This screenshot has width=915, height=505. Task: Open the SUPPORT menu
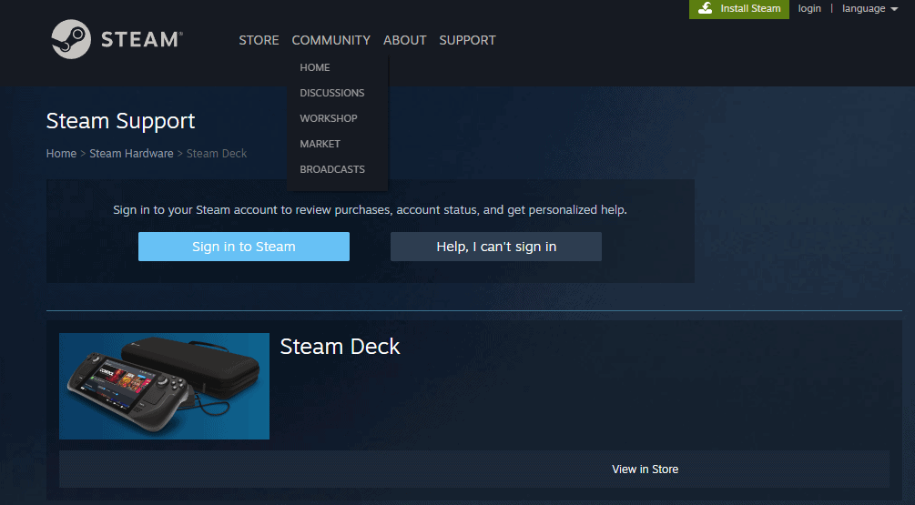pyautogui.click(x=467, y=40)
